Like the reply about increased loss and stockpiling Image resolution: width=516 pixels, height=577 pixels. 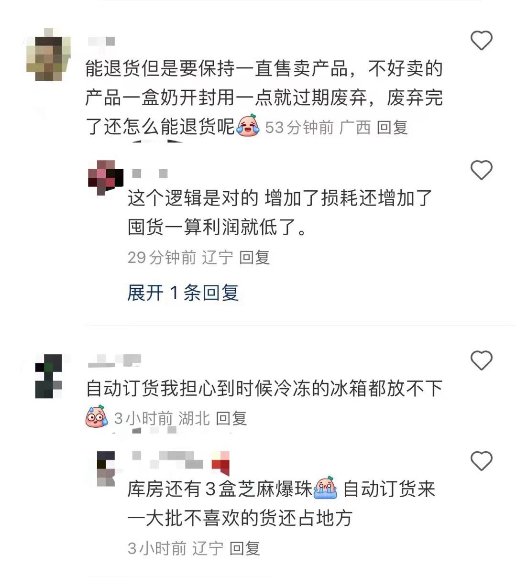click(x=481, y=170)
